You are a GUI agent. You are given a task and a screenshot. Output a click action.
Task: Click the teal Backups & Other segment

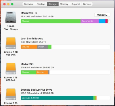coord(57,98)
